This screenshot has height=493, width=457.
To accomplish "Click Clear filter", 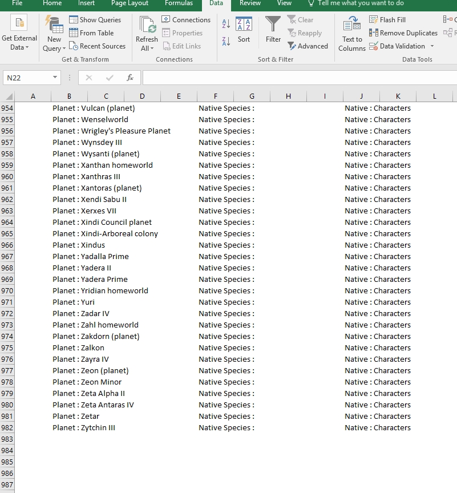I will [300, 20].
